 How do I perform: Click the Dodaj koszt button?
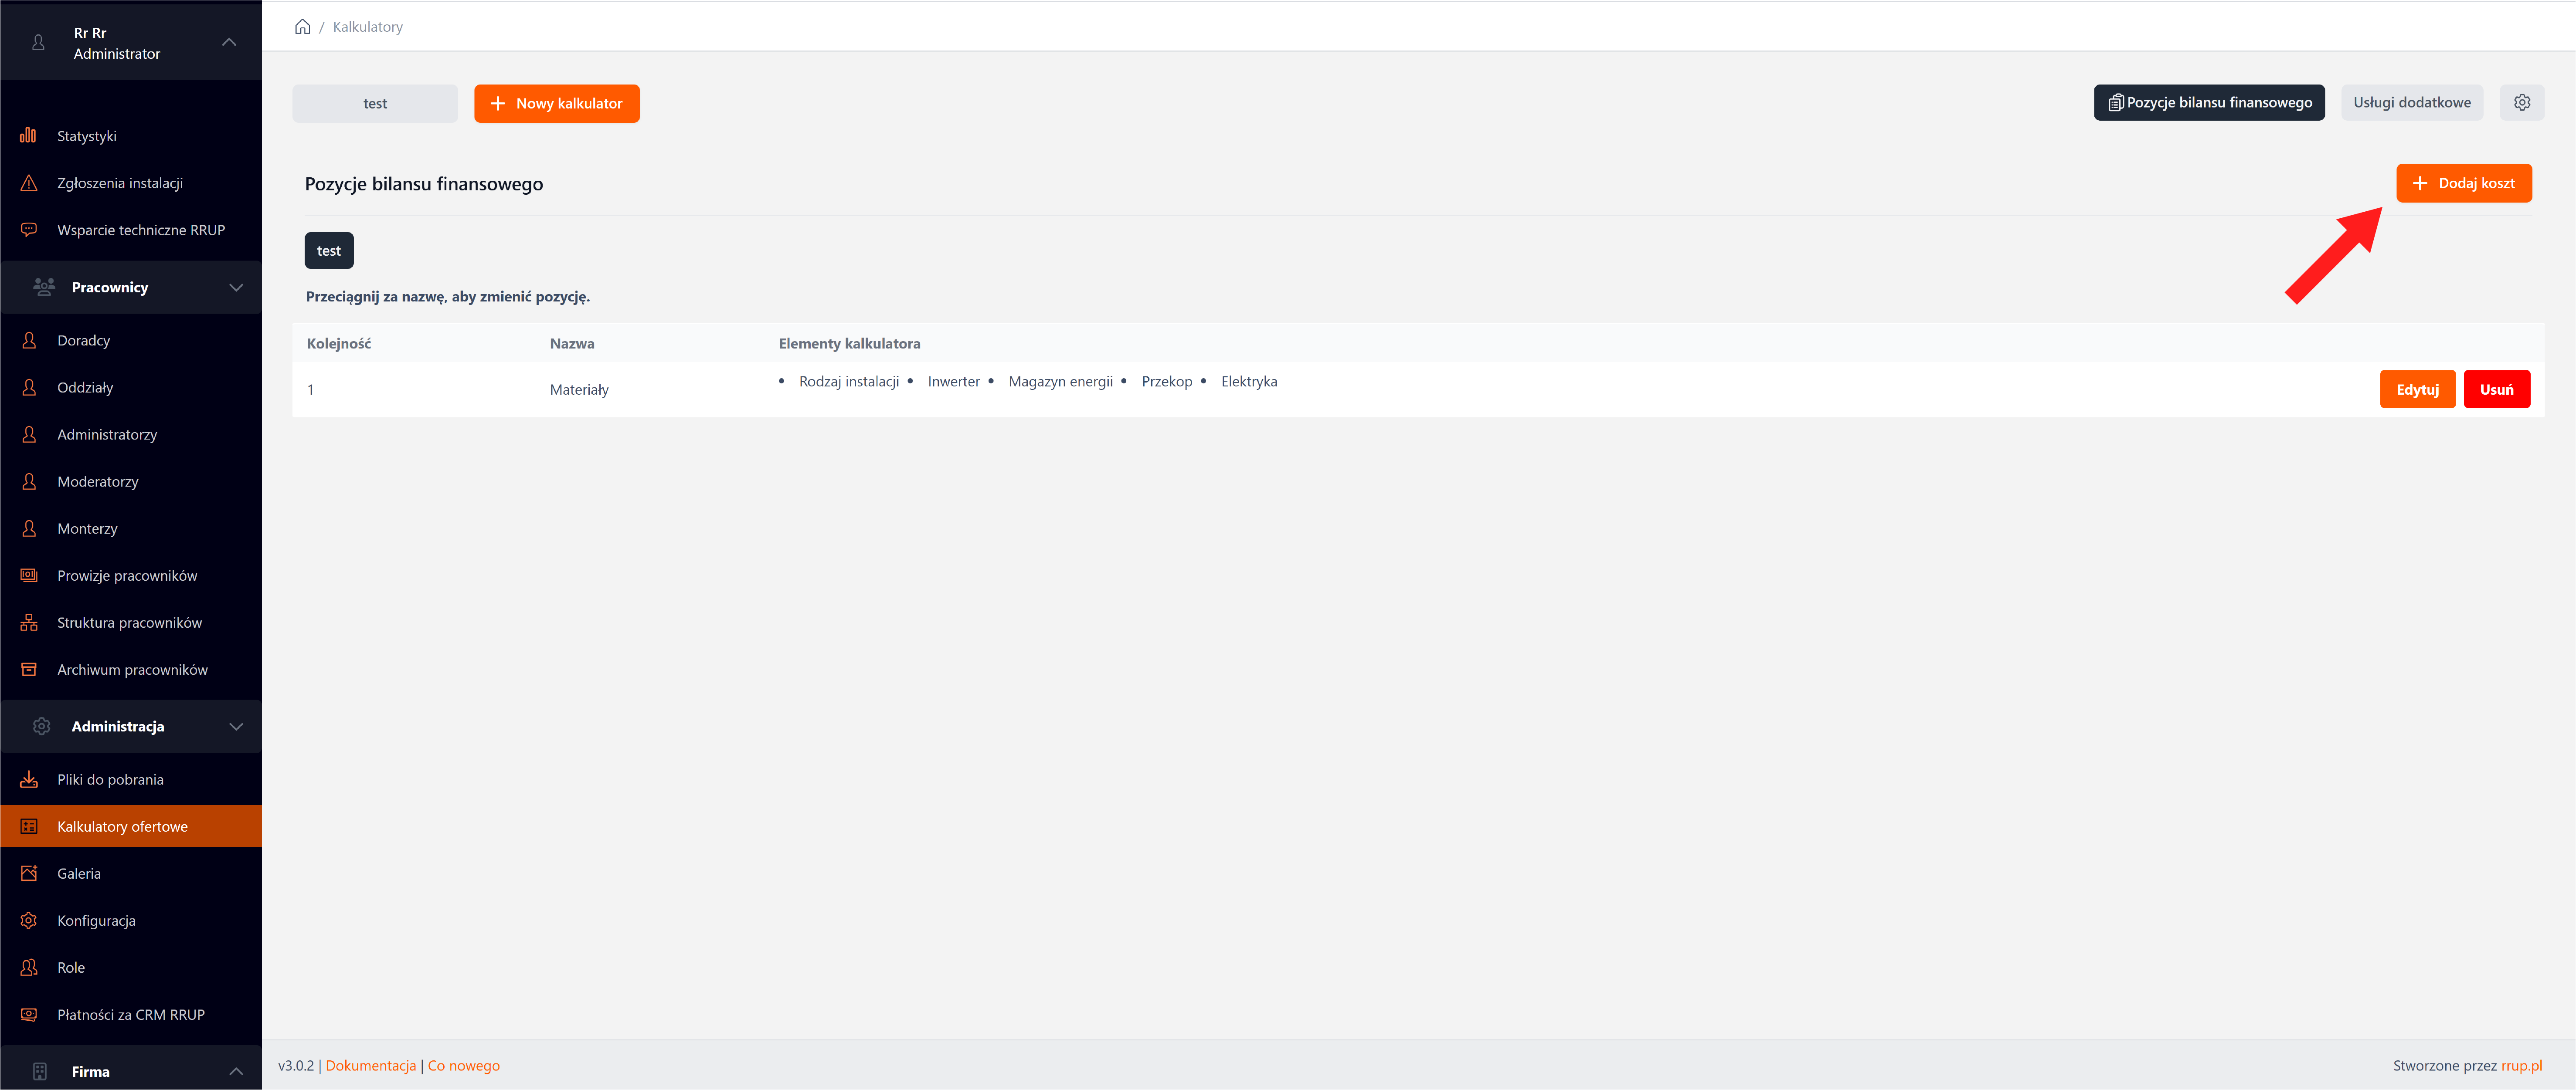[x=2463, y=183]
